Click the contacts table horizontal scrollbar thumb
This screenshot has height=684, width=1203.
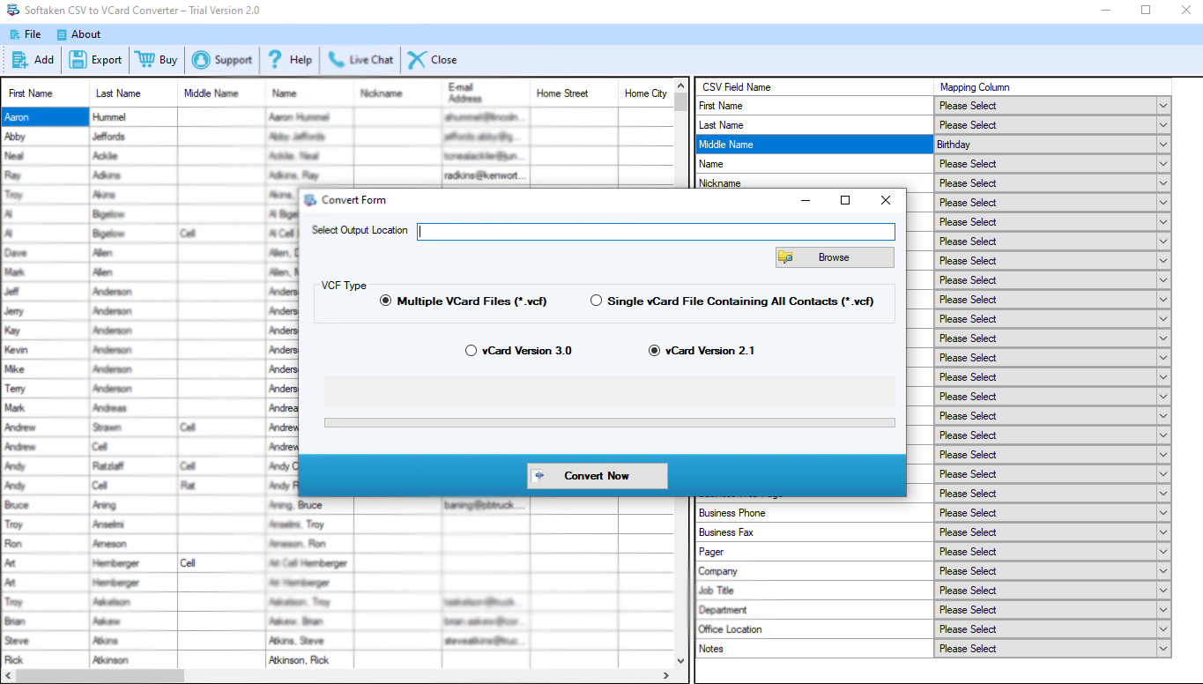point(100,675)
